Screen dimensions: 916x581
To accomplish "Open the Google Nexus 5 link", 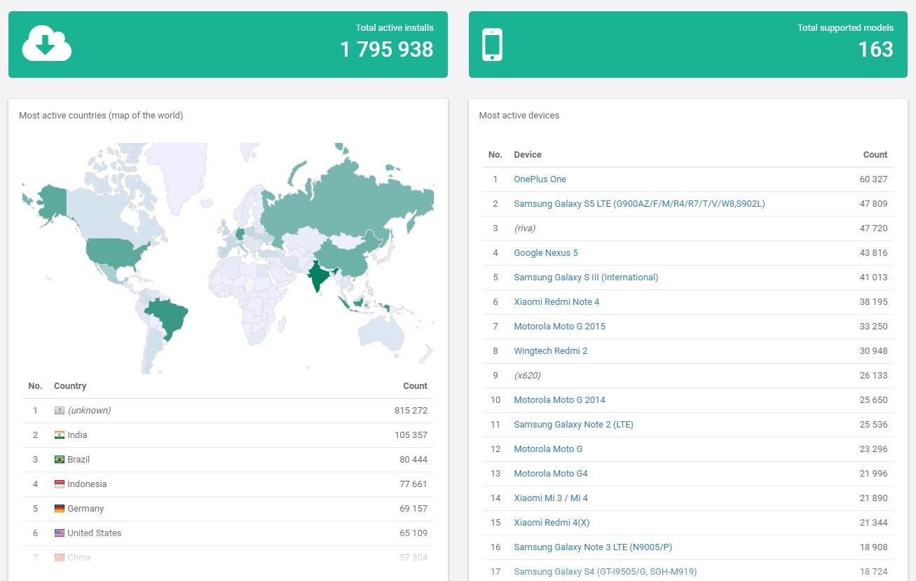I will point(545,253).
